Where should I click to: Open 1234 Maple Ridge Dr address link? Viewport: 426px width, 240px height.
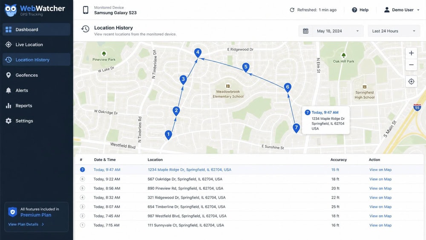coord(190,170)
